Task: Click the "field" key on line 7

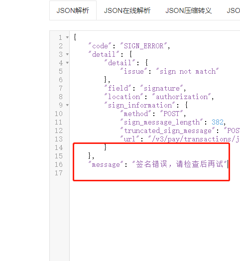Action: pos(118,88)
